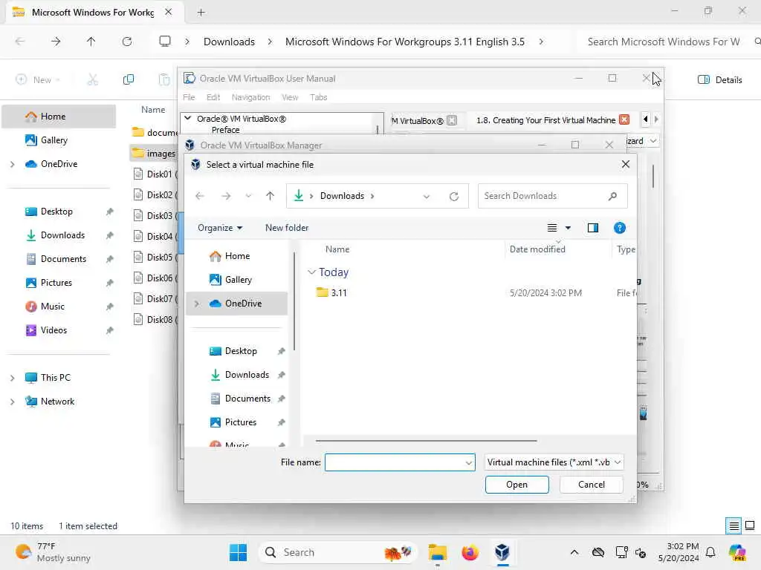
Task: Select Disk01 file in Explorer list
Action: [155, 174]
